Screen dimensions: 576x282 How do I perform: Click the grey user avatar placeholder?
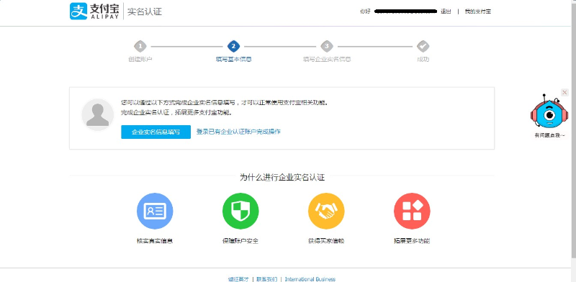(97, 114)
